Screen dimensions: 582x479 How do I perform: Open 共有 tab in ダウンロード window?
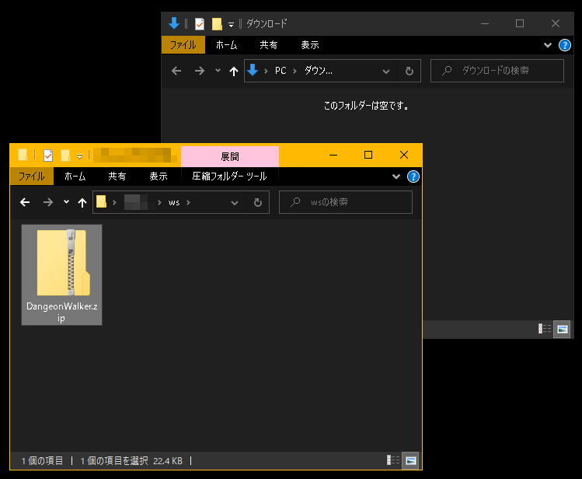(x=269, y=45)
